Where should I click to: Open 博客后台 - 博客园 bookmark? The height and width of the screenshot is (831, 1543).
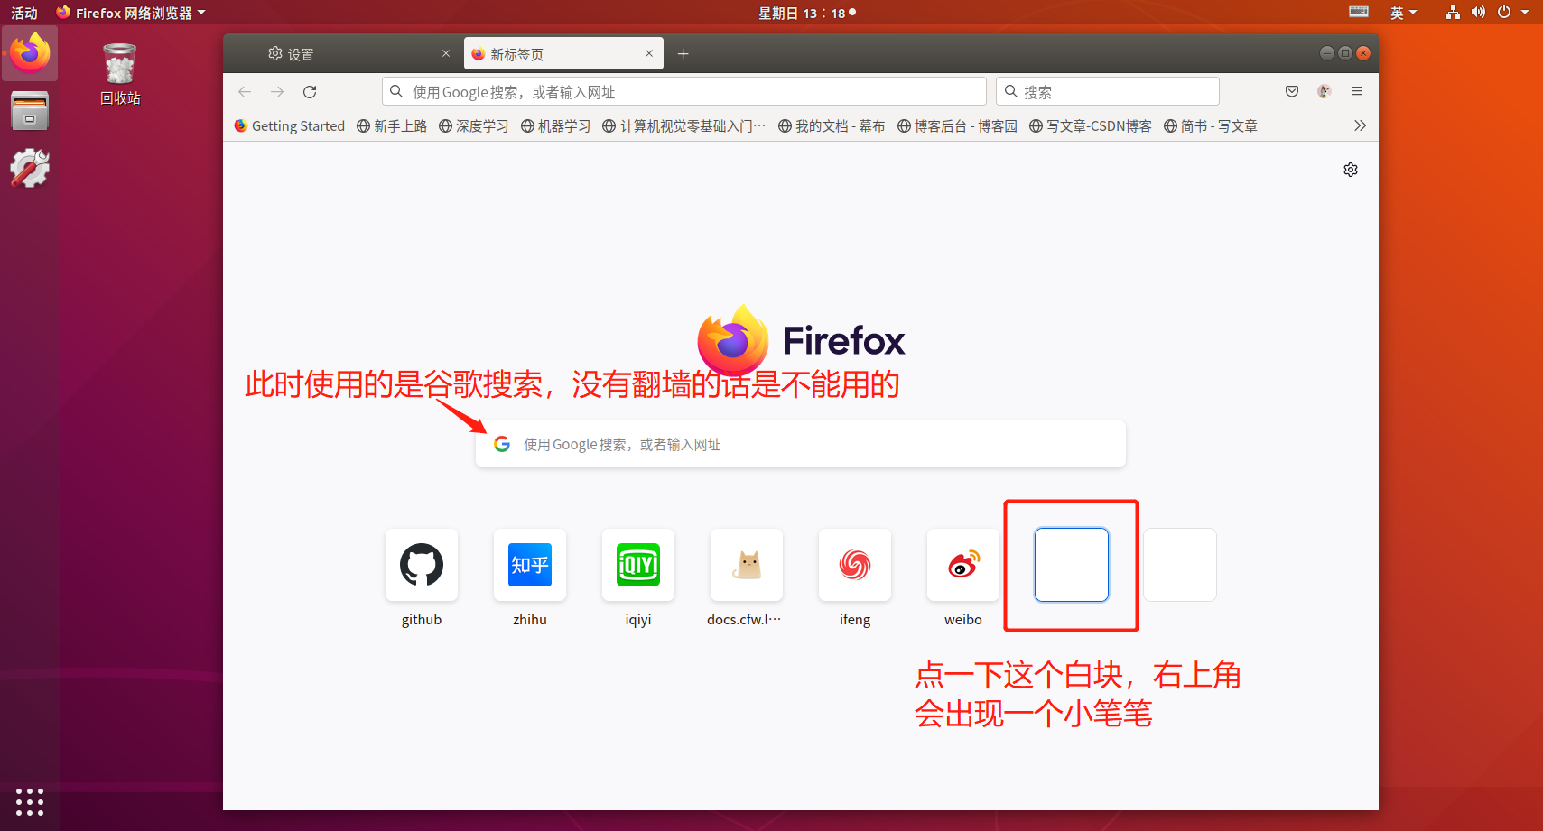click(957, 125)
